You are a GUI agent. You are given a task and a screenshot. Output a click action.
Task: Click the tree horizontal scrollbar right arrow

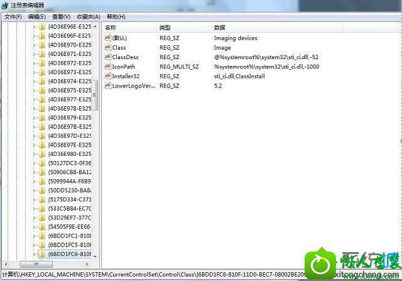point(87,264)
